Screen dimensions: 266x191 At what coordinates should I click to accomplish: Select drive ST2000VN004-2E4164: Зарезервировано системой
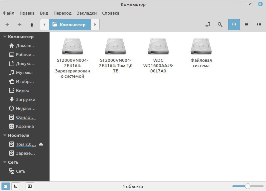tap(72, 58)
